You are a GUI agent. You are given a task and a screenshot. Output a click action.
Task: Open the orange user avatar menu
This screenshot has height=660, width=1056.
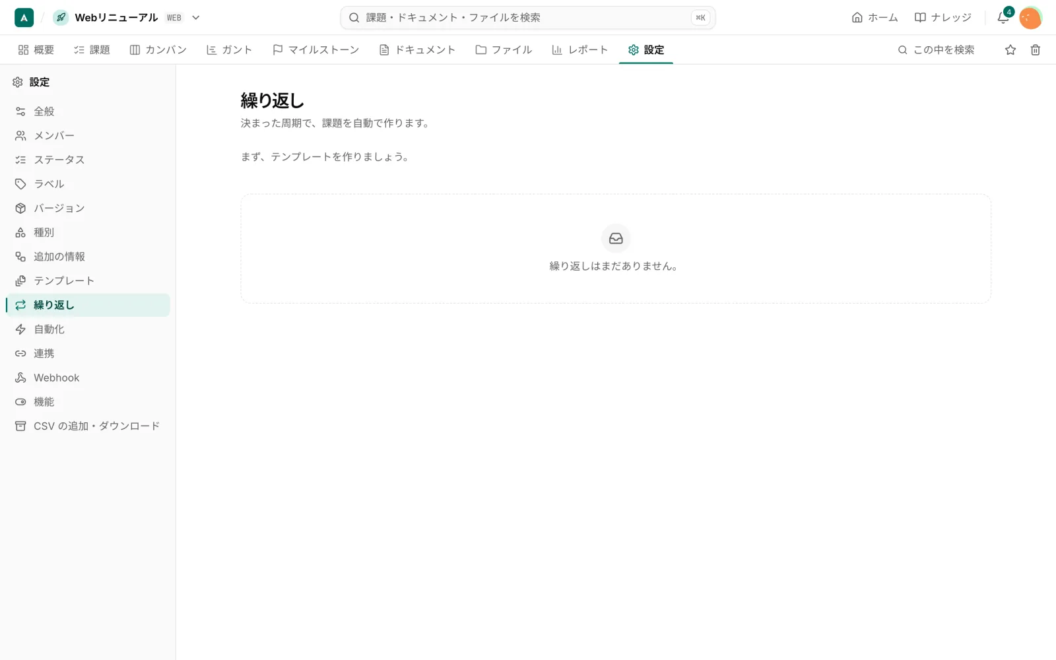pyautogui.click(x=1030, y=18)
